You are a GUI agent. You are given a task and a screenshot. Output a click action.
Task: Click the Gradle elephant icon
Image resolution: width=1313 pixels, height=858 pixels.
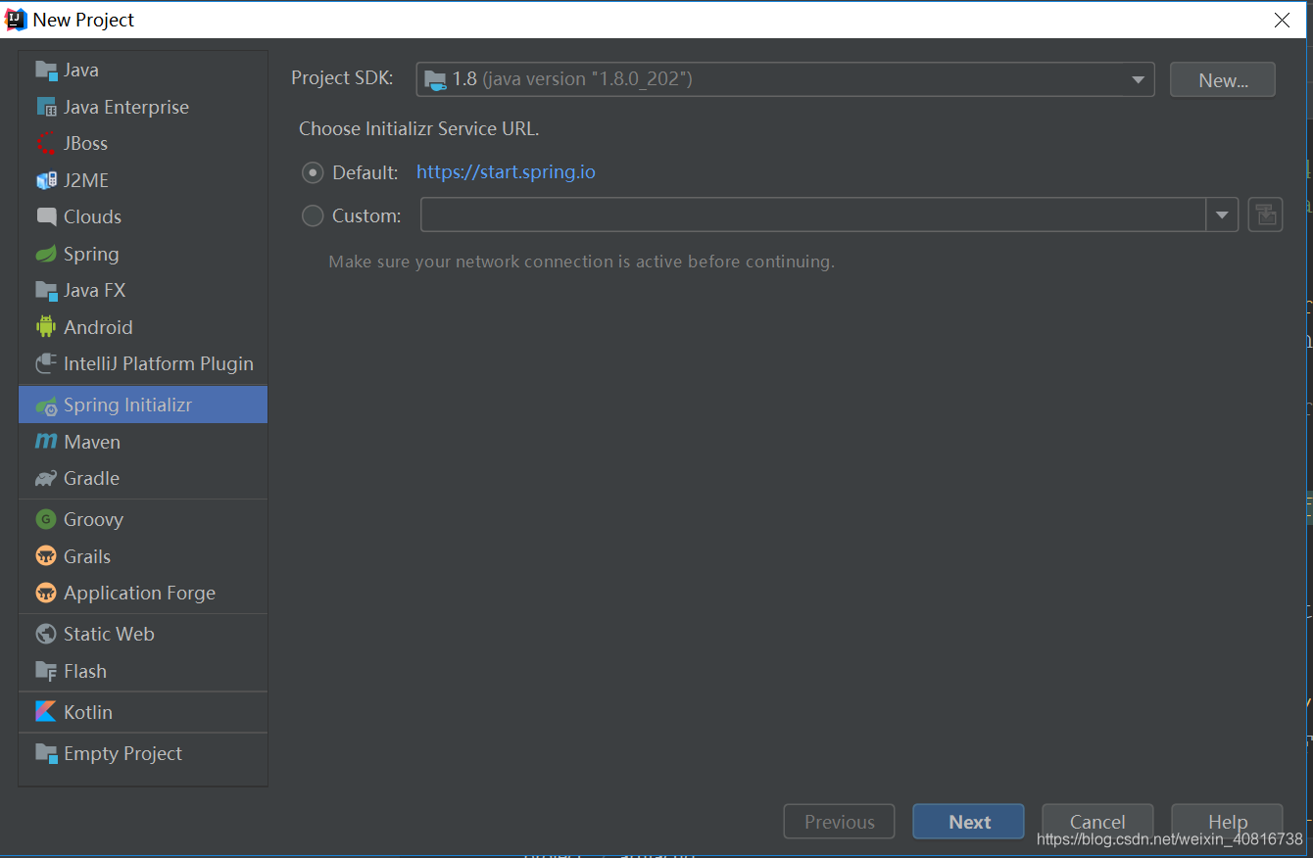pyautogui.click(x=46, y=478)
